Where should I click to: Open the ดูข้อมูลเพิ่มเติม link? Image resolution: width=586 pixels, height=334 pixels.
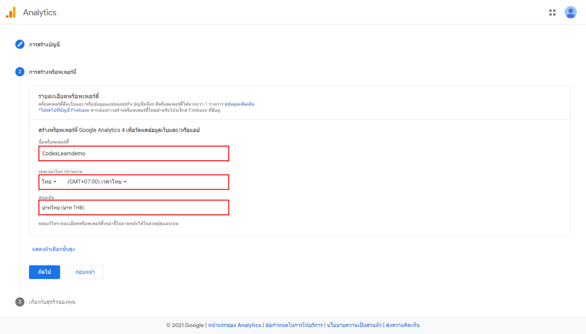point(239,104)
